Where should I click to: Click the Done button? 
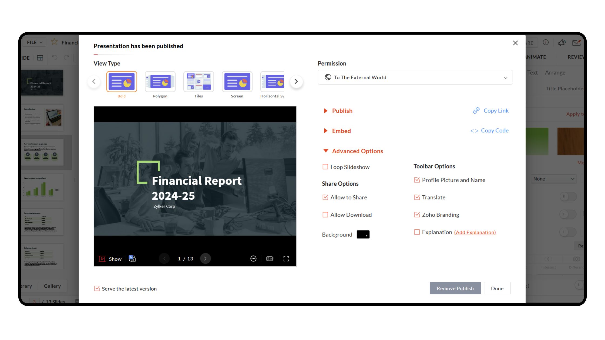pyautogui.click(x=497, y=288)
